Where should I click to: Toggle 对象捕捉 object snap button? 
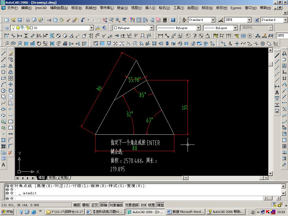(x=116, y=205)
